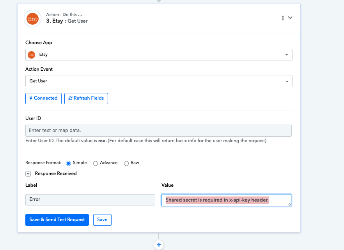This screenshot has width=344, height=250.
Task: Click the small Etsy icon in Choose App field
Action: 32,55
